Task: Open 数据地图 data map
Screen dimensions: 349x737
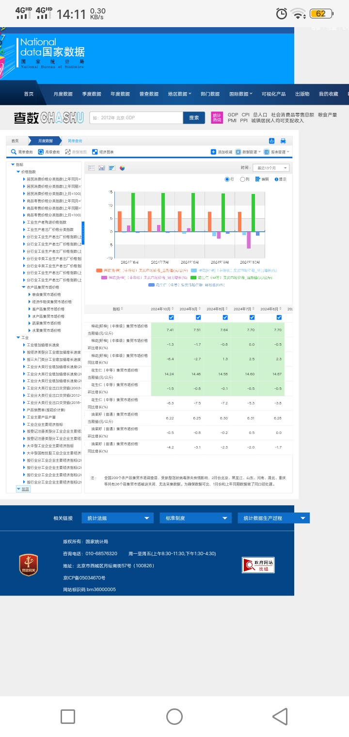Action: click(x=76, y=152)
